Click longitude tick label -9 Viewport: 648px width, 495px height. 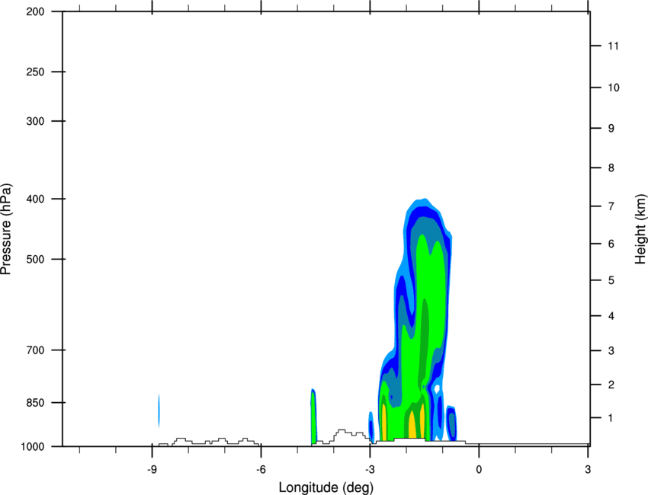pos(152,470)
